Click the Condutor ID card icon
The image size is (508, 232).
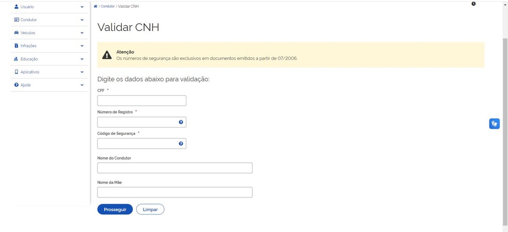pyautogui.click(x=17, y=20)
